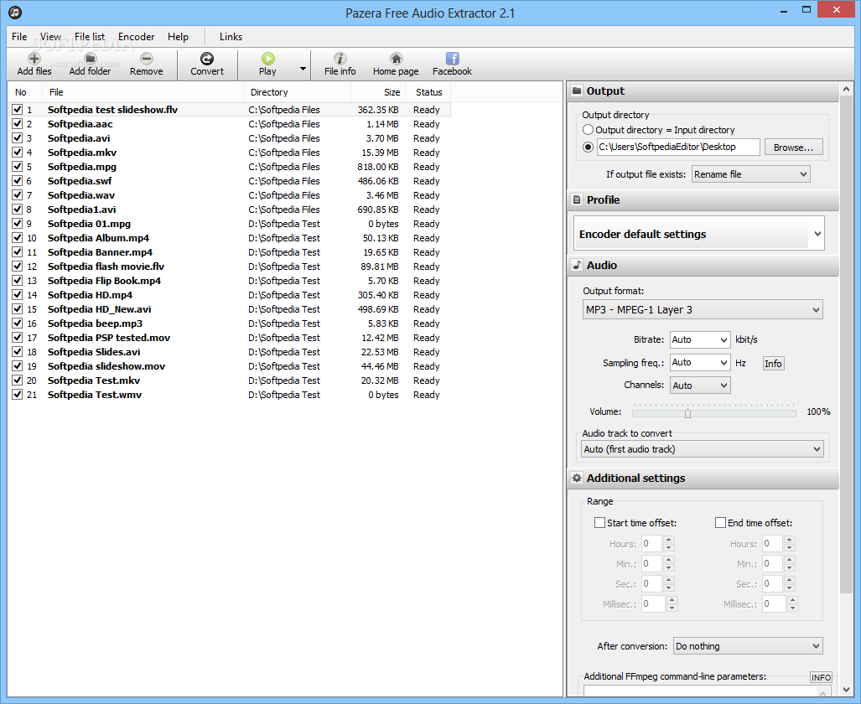Select the Softpedia flash movie.flv row
The image size is (861, 704).
231,267
